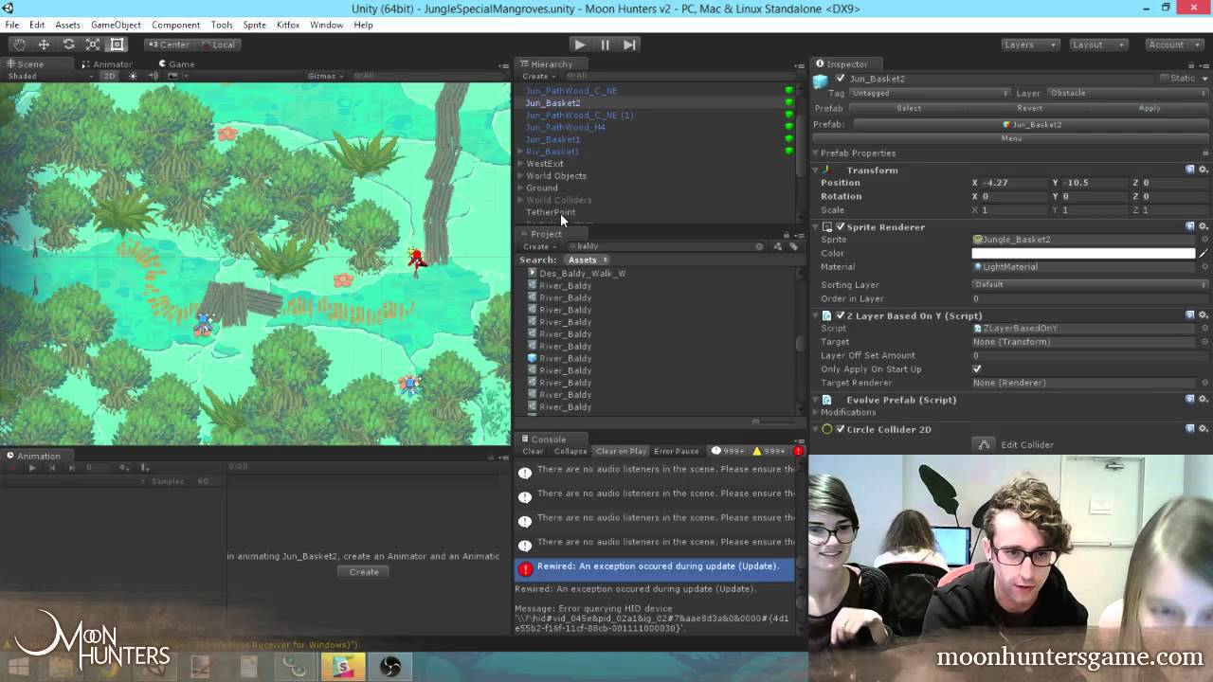This screenshot has height=682, width=1213.
Task: Open the Kitfox menu
Action: (x=288, y=25)
